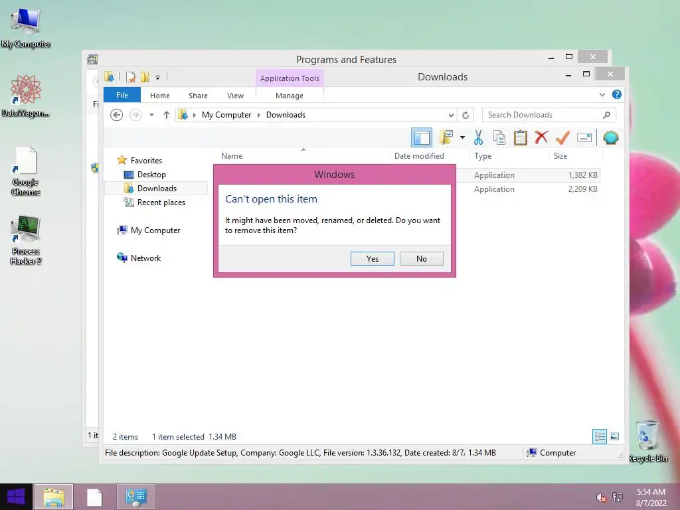Click the orange checkmark Properties icon
The image size is (680, 510).
tap(562, 138)
